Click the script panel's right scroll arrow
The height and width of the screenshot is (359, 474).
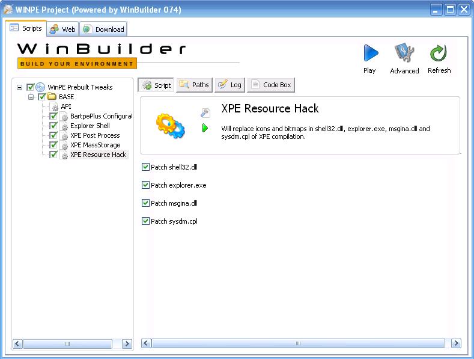[456, 343]
